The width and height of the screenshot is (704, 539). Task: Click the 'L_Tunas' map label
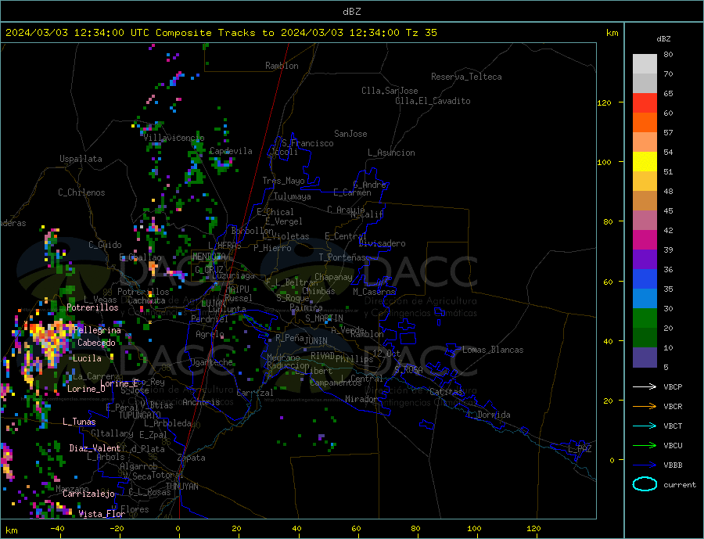[79, 422]
